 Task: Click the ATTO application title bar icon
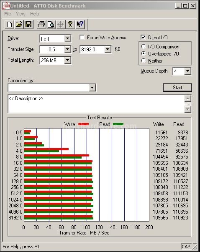(6, 6)
